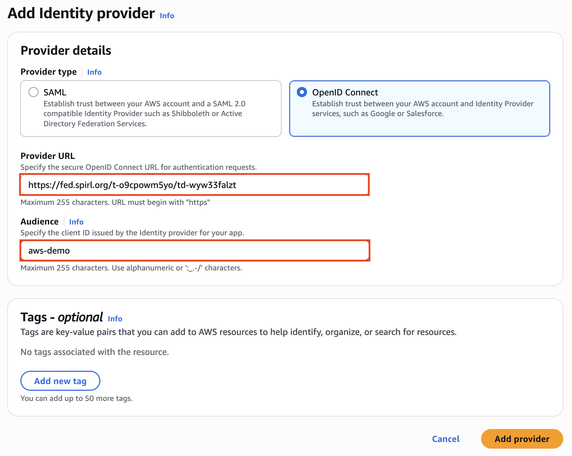Click the Provider details heading

[66, 50]
